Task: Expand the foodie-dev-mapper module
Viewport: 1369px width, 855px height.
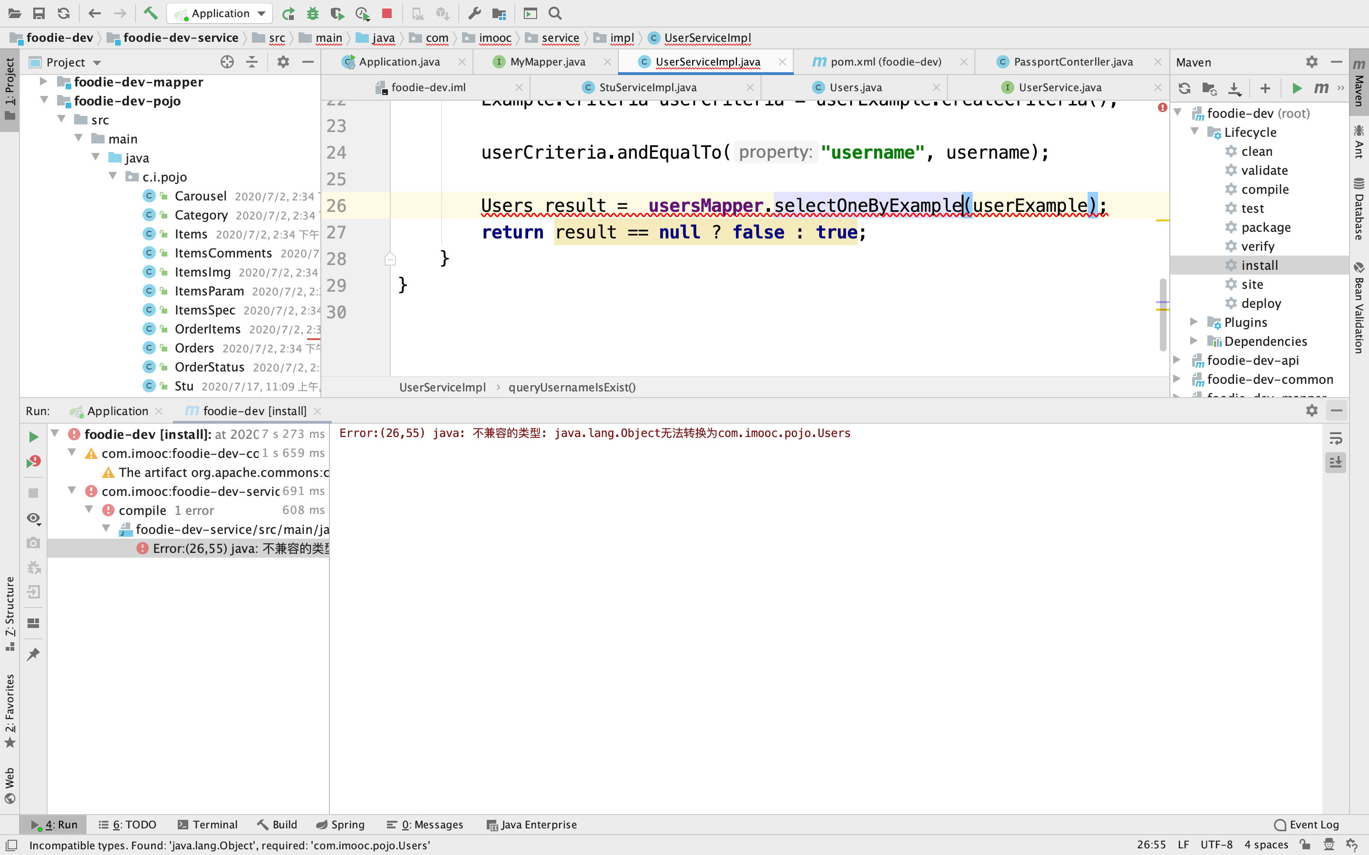Action: 43,81
